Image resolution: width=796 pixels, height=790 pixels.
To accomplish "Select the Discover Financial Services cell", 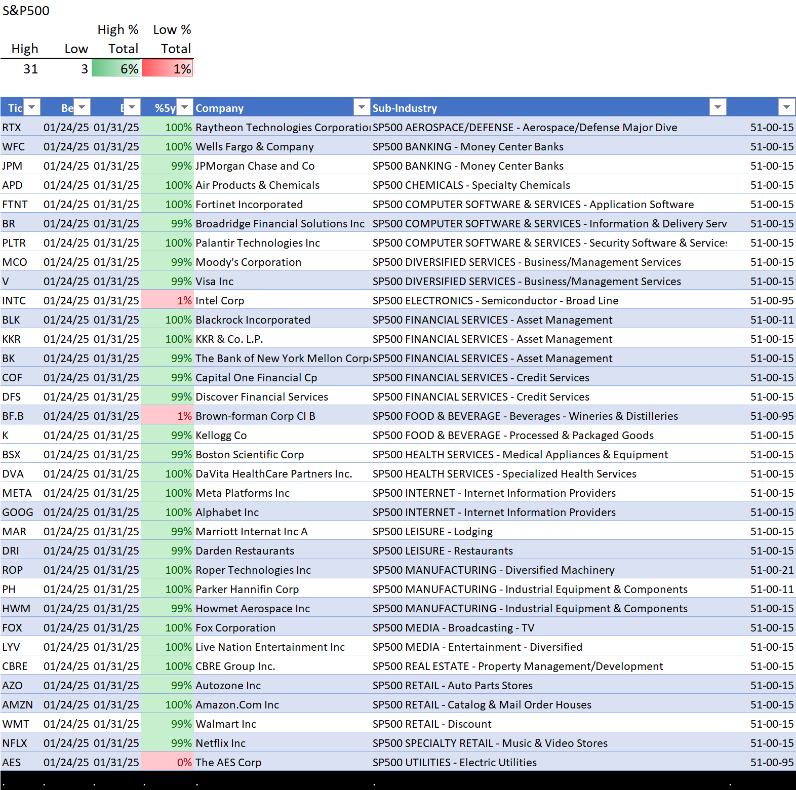I will click(282, 397).
